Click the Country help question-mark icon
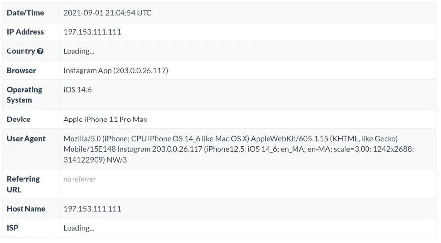441x243 pixels. click(40, 51)
